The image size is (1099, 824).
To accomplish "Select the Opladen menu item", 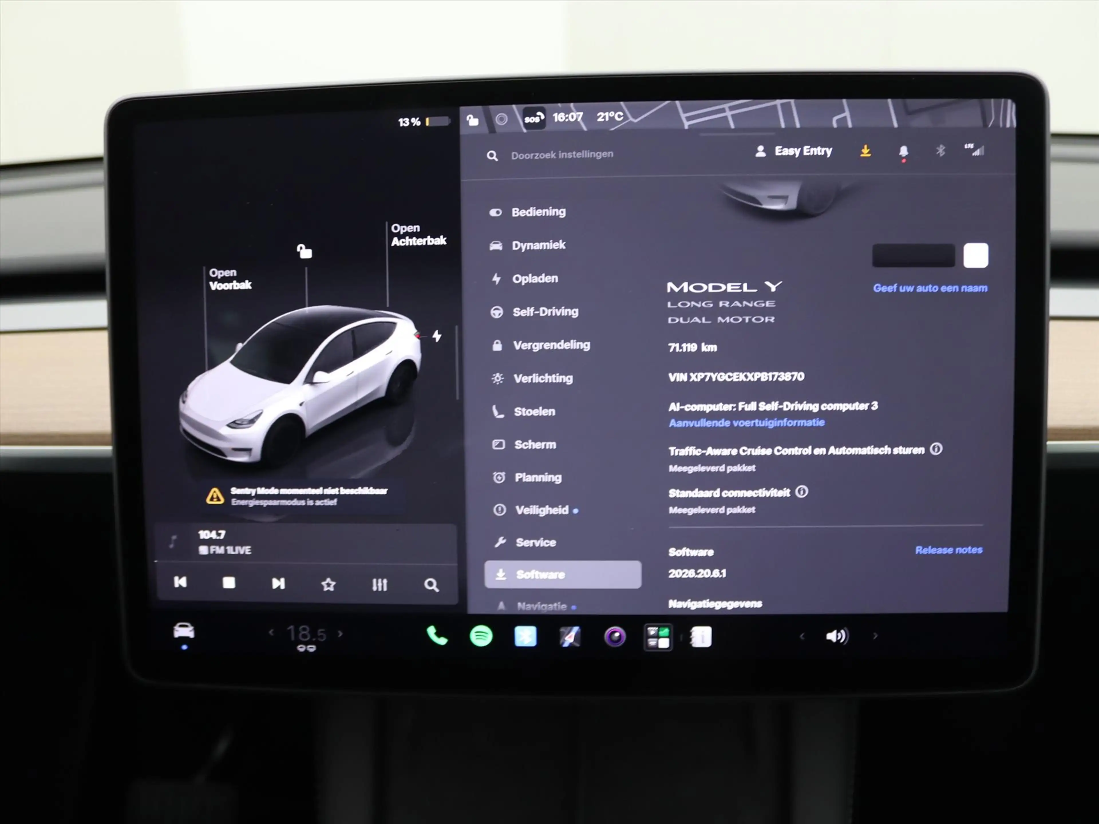I will (x=525, y=279).
